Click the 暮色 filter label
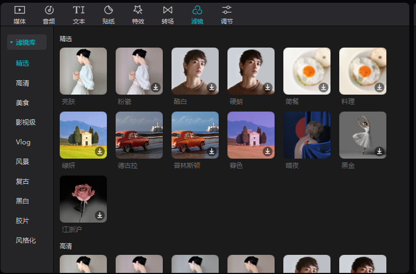 (x=236, y=166)
